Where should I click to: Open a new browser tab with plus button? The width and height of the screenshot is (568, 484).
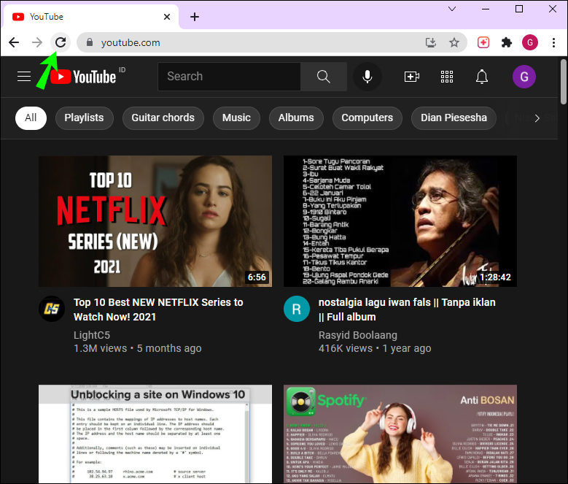pos(195,17)
